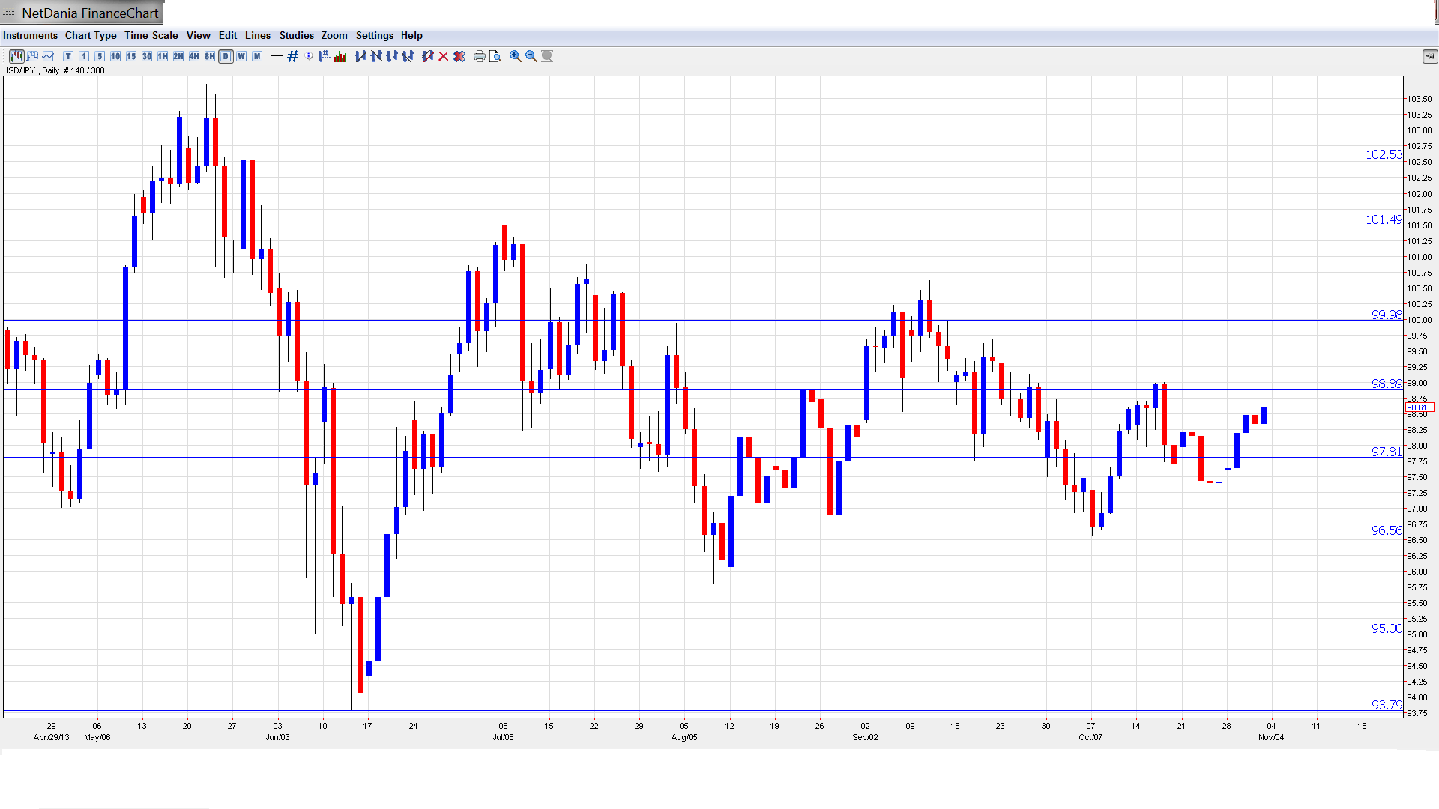Select the candlestick chart type icon
The height and width of the screenshot is (809, 1439).
[x=16, y=56]
